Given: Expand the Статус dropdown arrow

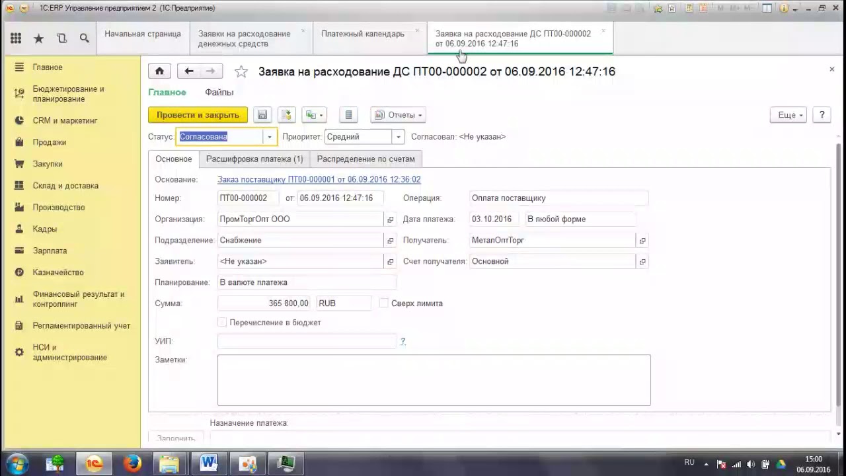Looking at the screenshot, I should pyautogui.click(x=269, y=137).
